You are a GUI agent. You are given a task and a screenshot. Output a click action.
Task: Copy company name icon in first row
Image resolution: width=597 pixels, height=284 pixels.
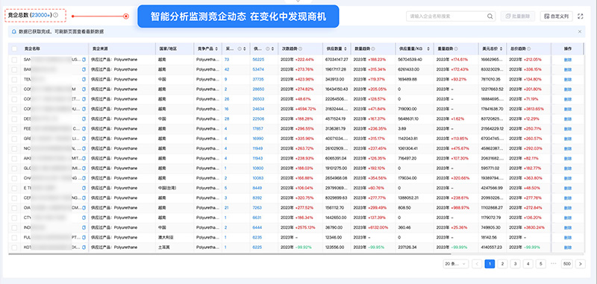click(x=84, y=60)
